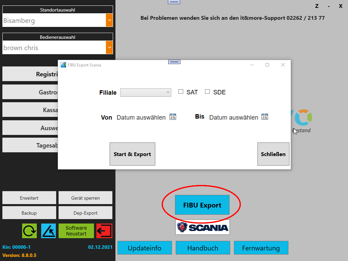Viewport: 348px width, 261px height.
Task: Minimize the FIBU Export Scania dialog
Action: tap(252, 65)
